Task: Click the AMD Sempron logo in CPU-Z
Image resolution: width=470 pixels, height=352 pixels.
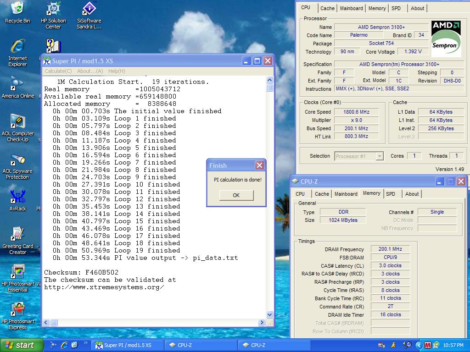Action: coord(446,39)
